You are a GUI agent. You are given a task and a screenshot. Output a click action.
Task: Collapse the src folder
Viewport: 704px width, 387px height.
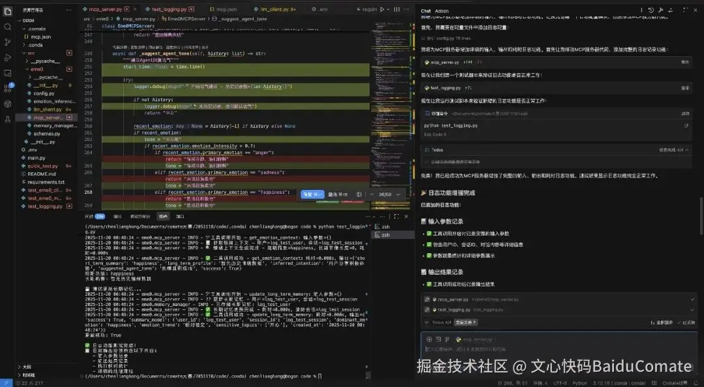click(31, 53)
